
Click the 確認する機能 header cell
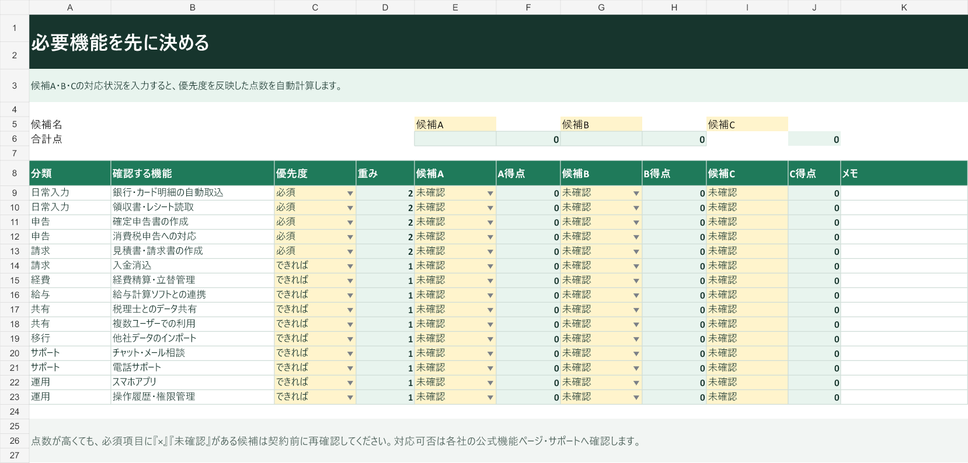[193, 173]
